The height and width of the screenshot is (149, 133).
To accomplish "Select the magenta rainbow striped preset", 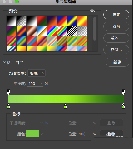I will pos(11,41).
